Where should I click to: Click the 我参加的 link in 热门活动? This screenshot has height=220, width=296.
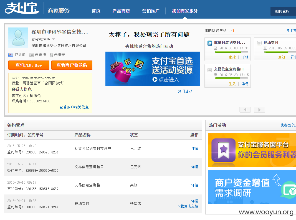point(288,125)
